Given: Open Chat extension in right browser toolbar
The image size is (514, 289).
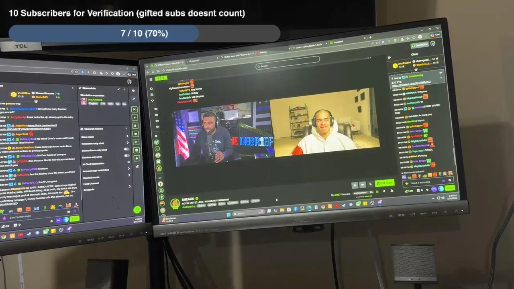Looking at the screenshot, I should point(435,35).
